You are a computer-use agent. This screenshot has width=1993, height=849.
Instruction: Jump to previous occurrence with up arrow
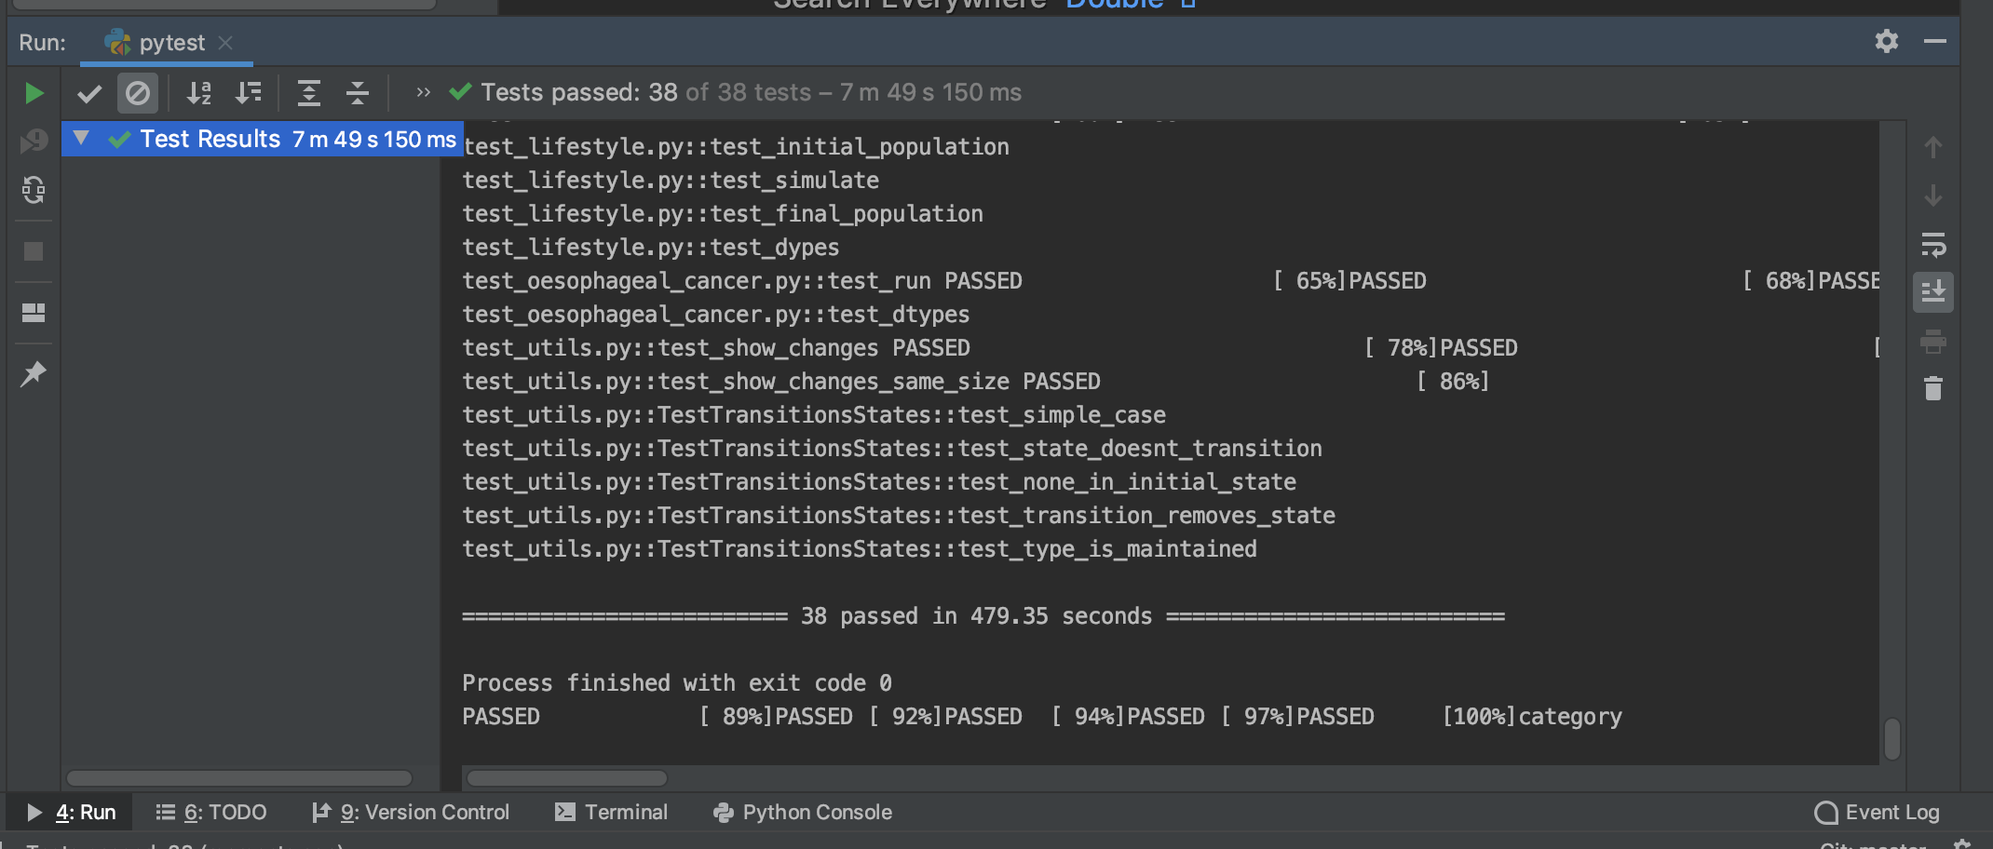tap(1933, 147)
